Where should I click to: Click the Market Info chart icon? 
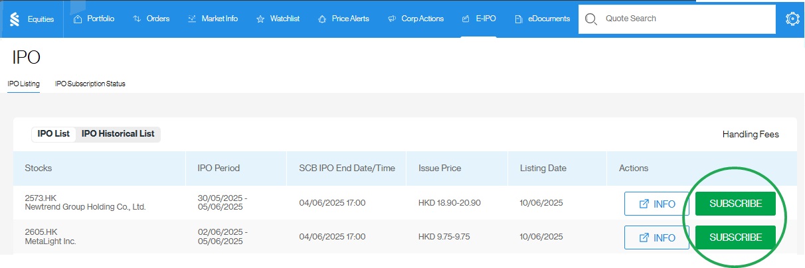[193, 19]
